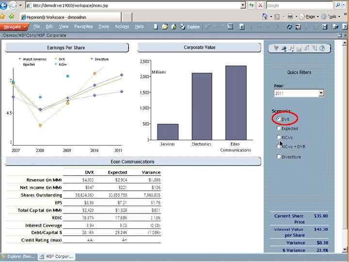Click the Favorites star icon

pyautogui.click(x=3, y=16)
